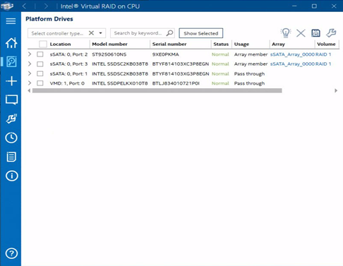Expand the sSATA: 0, Port: 3 row
This screenshot has width=343, height=266.
pos(30,64)
